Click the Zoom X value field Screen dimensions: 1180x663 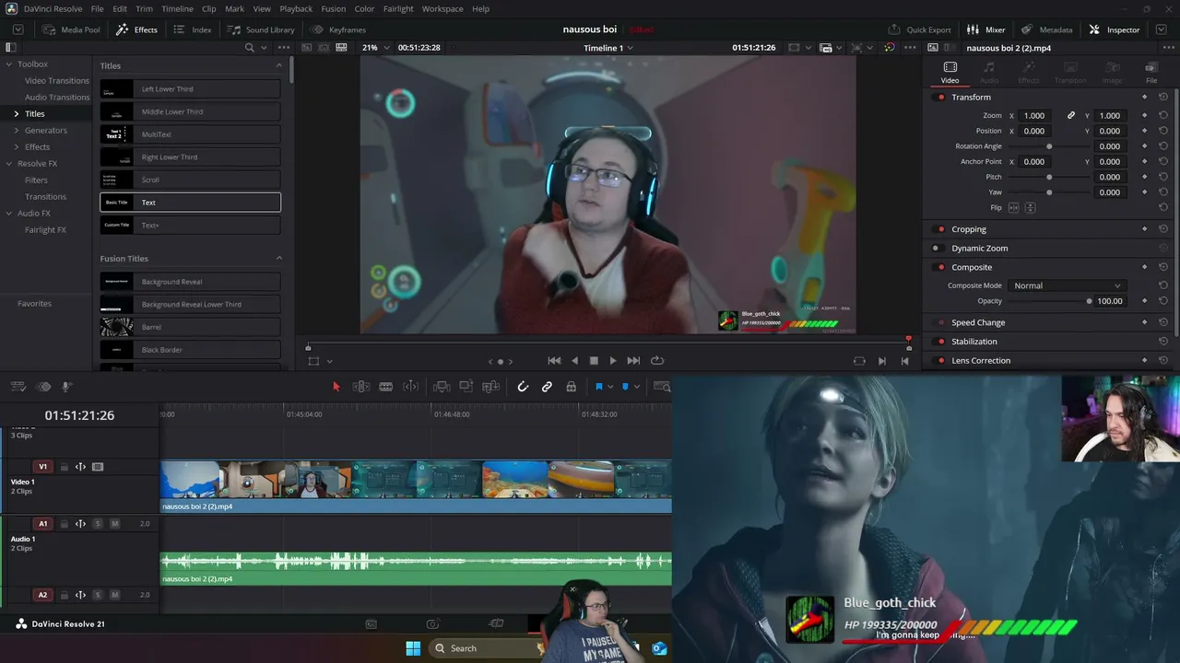(1034, 116)
